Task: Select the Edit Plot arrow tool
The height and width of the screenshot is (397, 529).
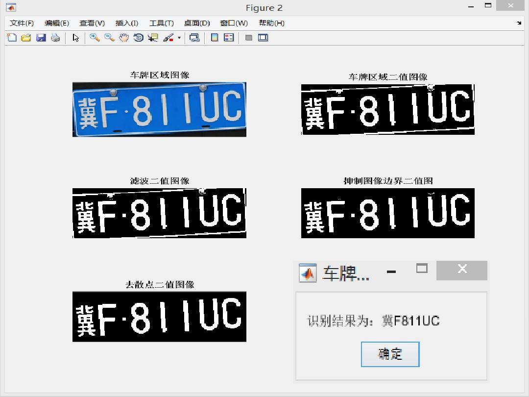Action: tap(75, 37)
